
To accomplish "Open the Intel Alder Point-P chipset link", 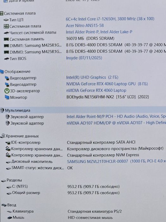I will (x=99, y=32).
